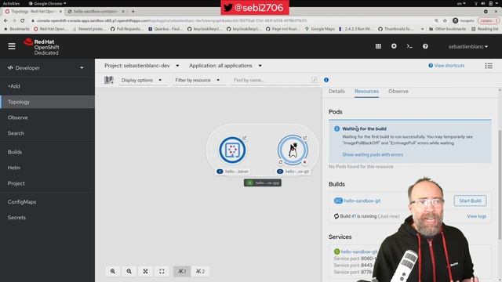The width and height of the screenshot is (502, 282).
Task: Click the side panel scrollbar
Action: coord(500,185)
